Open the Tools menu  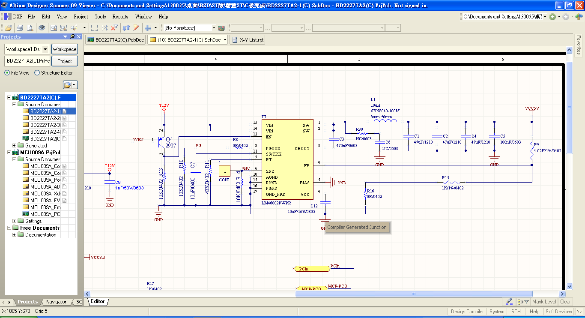click(100, 17)
